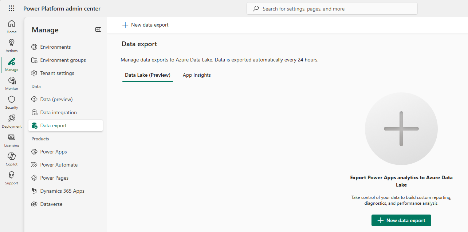This screenshot has height=232, width=468.
Task: Click the search settings and pages box
Action: [x=332, y=9]
